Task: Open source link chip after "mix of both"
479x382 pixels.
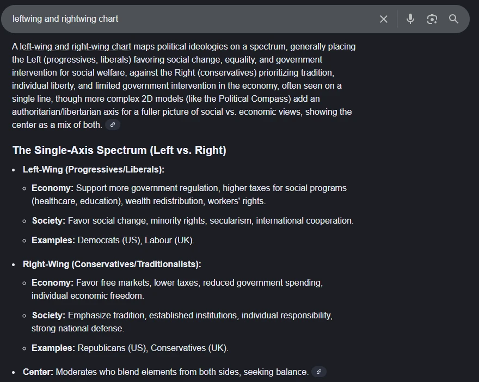Action: (x=113, y=125)
